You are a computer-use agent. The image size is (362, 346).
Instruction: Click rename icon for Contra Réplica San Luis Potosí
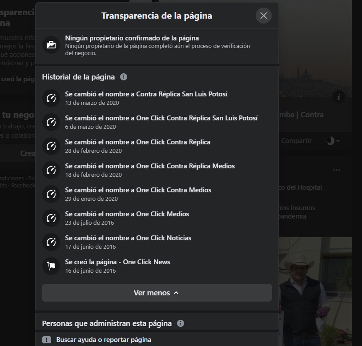(51, 98)
